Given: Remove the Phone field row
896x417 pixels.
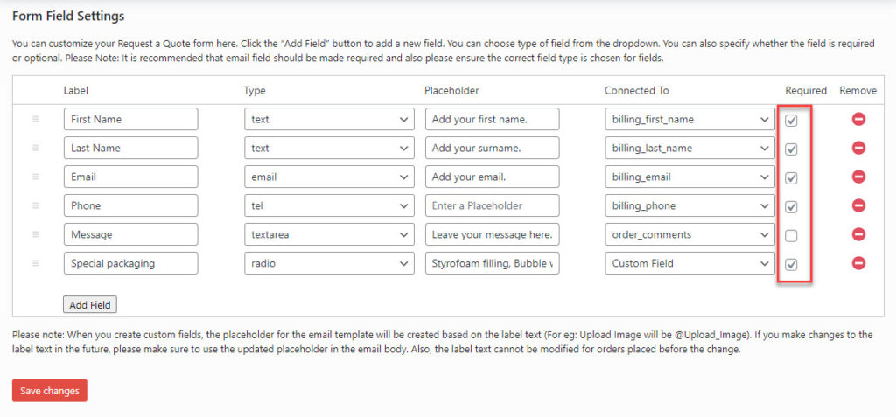Looking at the screenshot, I should (x=858, y=205).
